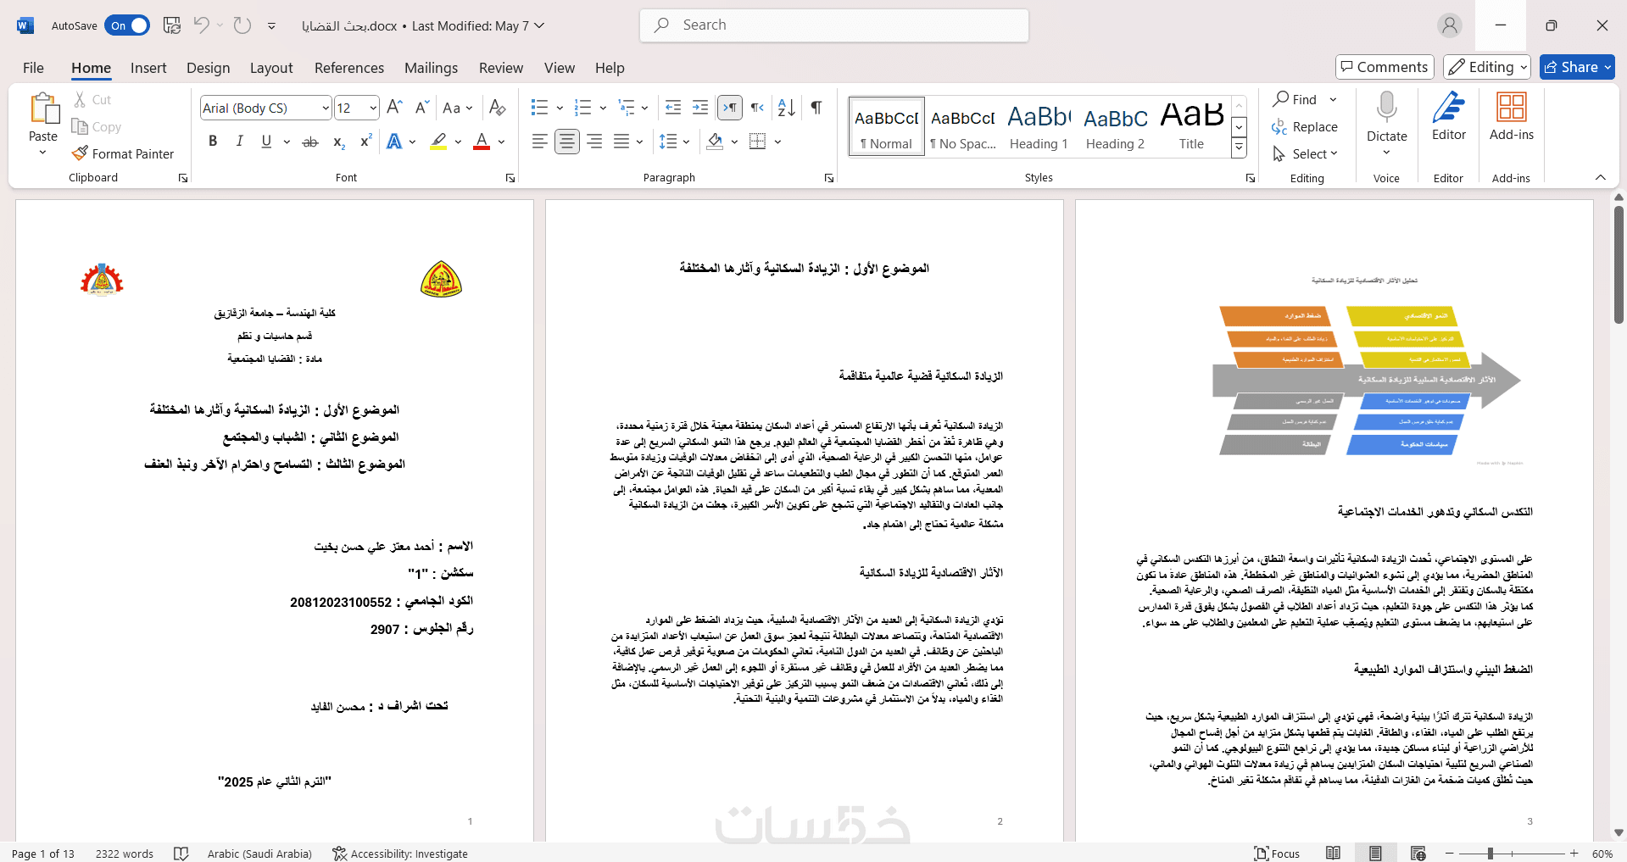This screenshot has height=862, width=1627.
Task: Shrink the font size
Action: click(421, 108)
